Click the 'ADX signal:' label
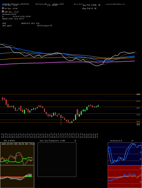This screenshot has width=142, height=188. click(7, 26)
